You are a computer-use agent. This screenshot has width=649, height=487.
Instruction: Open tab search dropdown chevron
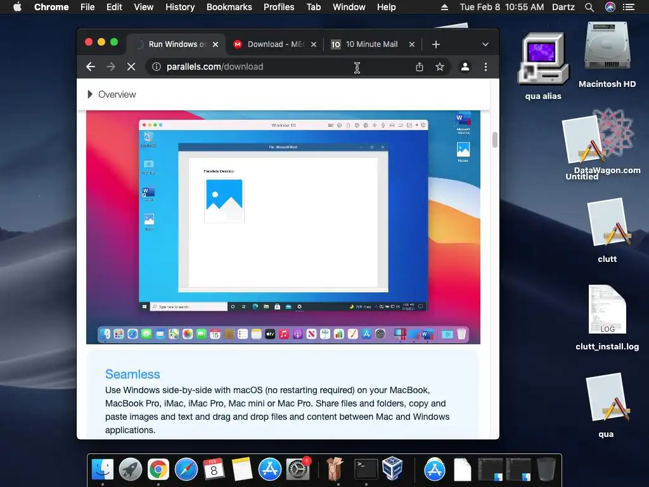tap(485, 44)
